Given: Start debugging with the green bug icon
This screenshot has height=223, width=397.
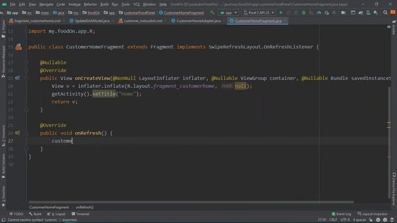Looking at the screenshot, I should pyautogui.click(x=303, y=12).
